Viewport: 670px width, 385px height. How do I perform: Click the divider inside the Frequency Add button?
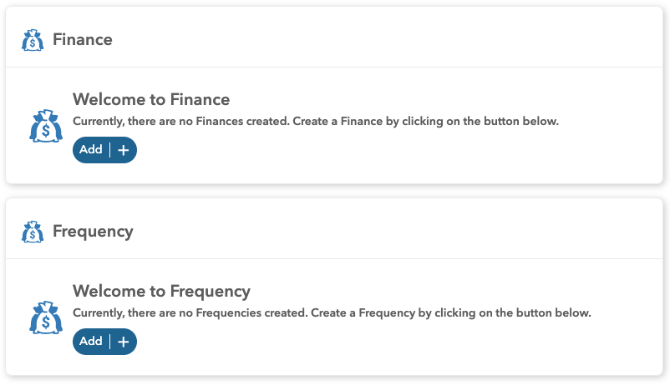tap(110, 342)
